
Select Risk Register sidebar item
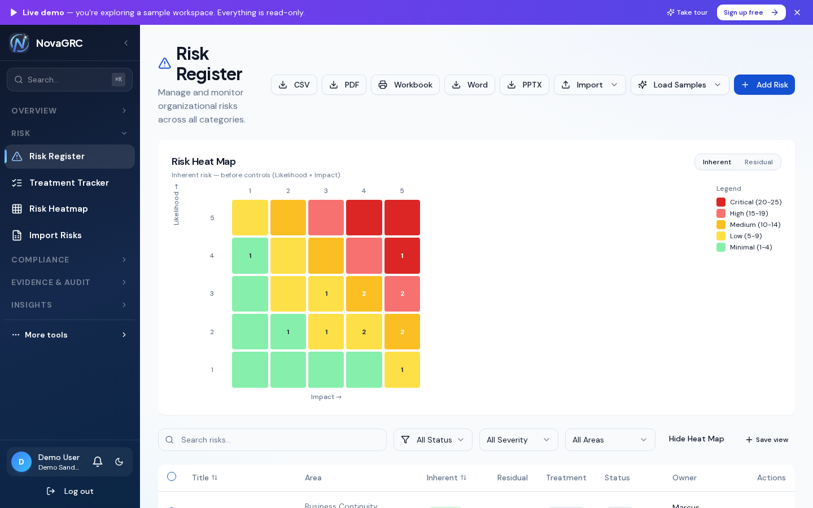[x=70, y=156]
